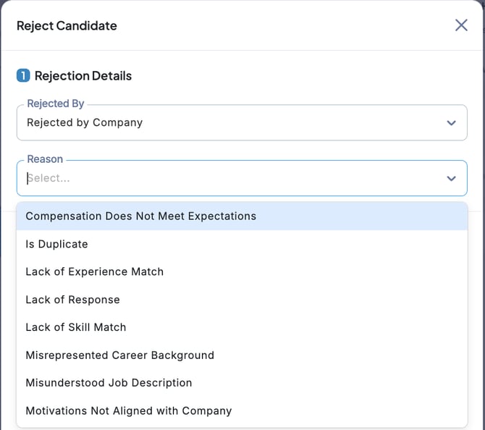This screenshot has width=485, height=430.
Task: Choose Motivations Not Aligned with Company
Action: [129, 410]
